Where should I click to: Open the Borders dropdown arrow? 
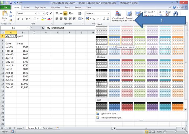38,19
